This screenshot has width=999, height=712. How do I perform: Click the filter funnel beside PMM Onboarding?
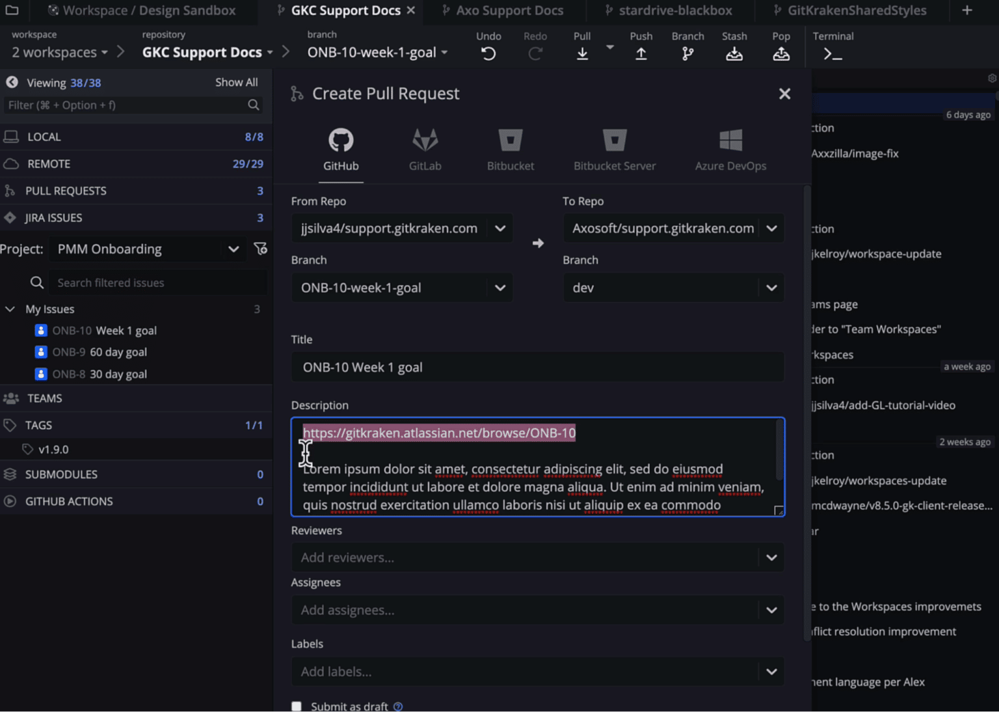pyautogui.click(x=261, y=249)
